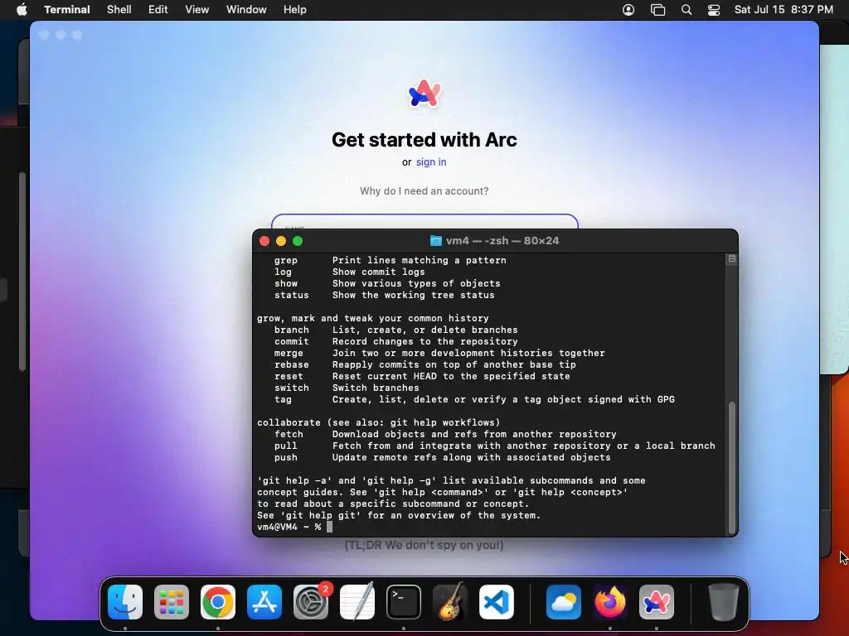Viewport: 849px width, 636px height.
Task: Click the Terminal title 'vm4 — -zsh — 80×24'
Action: pyautogui.click(x=502, y=241)
